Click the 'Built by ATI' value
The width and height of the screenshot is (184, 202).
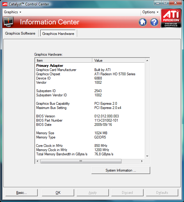[x=103, y=70]
